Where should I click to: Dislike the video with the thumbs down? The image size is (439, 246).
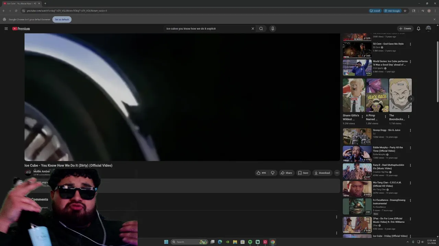click(x=273, y=173)
